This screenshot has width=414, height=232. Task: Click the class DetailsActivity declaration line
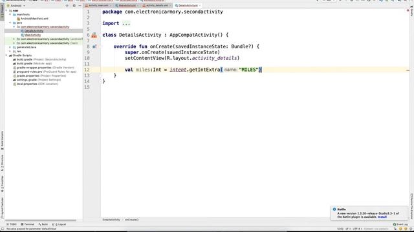pos(166,35)
